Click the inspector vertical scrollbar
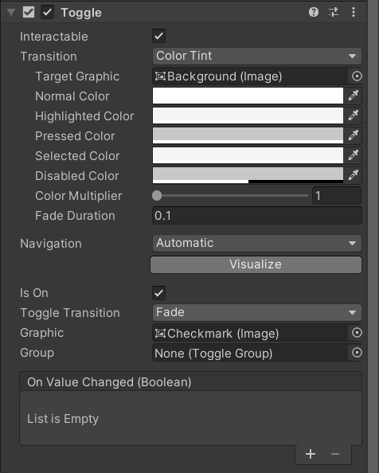Image resolution: width=379 pixels, height=473 pixels. (373, 236)
